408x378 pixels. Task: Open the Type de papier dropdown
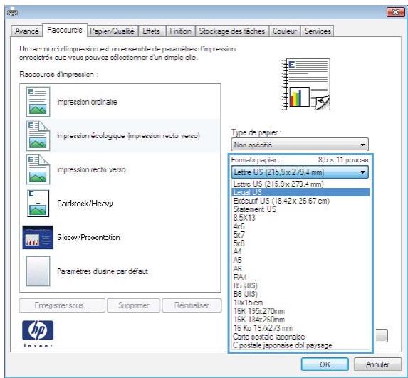[300, 145]
